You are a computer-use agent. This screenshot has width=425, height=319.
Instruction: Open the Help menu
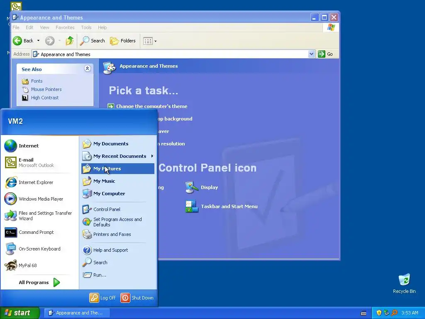click(103, 27)
